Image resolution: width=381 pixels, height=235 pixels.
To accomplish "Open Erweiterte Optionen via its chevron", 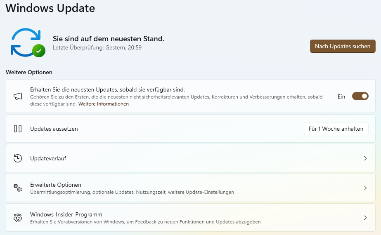I will [x=365, y=188].
